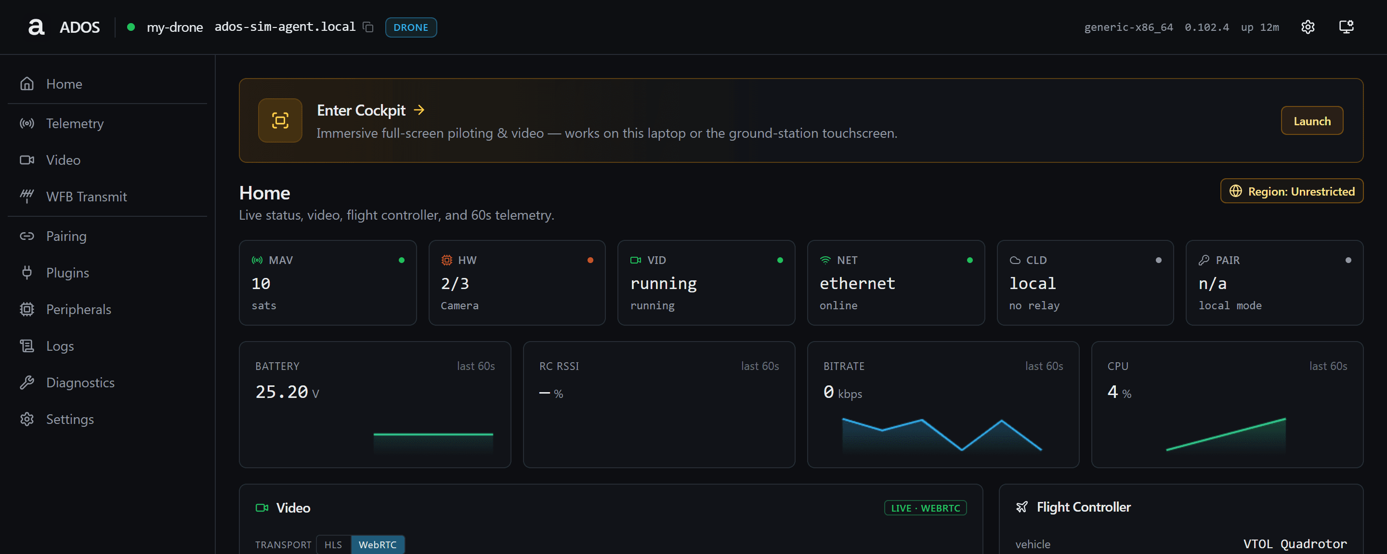Open the Telemetry page

coord(107,123)
